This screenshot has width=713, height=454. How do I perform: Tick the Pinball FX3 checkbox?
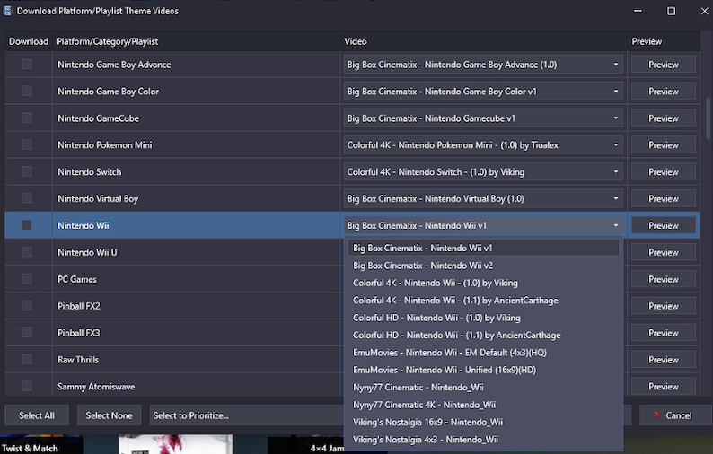26,332
